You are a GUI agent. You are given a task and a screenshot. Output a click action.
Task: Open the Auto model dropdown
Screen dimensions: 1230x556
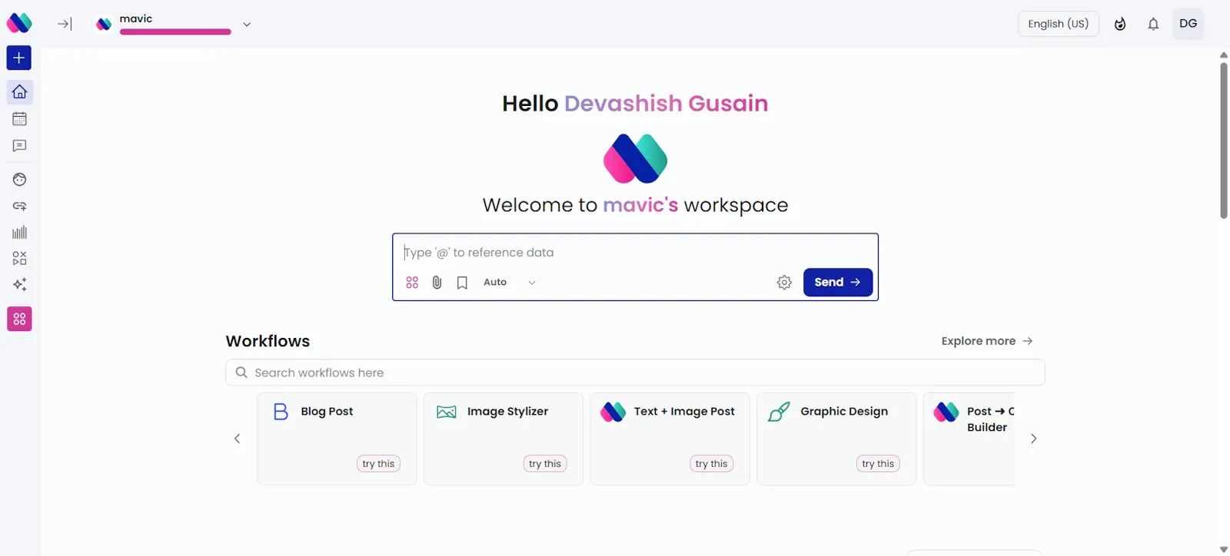coord(509,283)
